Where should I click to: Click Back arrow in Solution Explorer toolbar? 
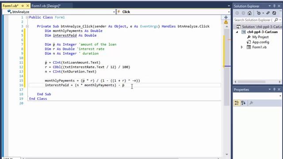(237, 13)
